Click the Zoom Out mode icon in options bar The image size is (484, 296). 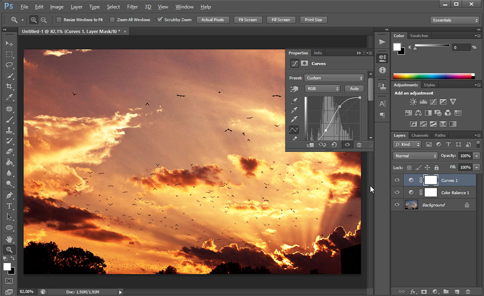click(x=44, y=20)
